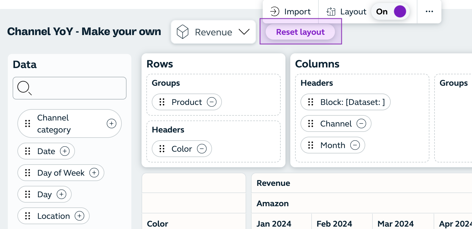Click the Layout toolbar item
This screenshot has height=229, width=472.
(346, 12)
